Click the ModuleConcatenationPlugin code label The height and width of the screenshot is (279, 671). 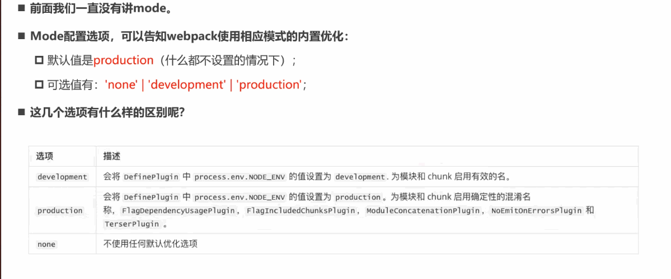tap(423, 211)
